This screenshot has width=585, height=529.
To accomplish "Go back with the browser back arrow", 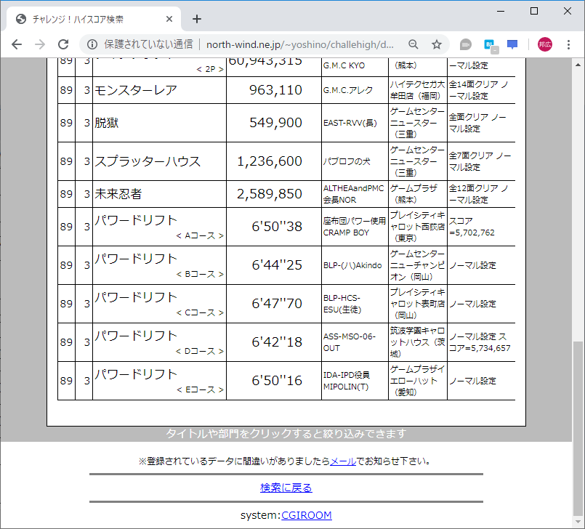I will click(17, 44).
